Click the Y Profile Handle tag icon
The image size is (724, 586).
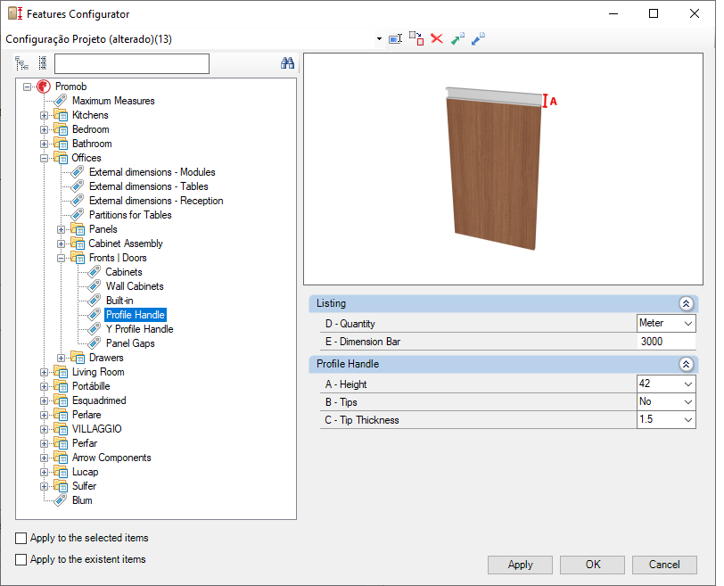pyautogui.click(x=95, y=329)
